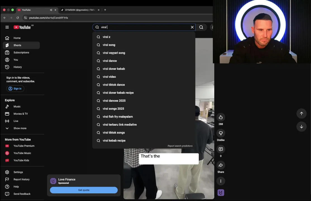Screen dimensions: 311x201
Task: Go to previous Short with up arrow
Action: [301, 113]
